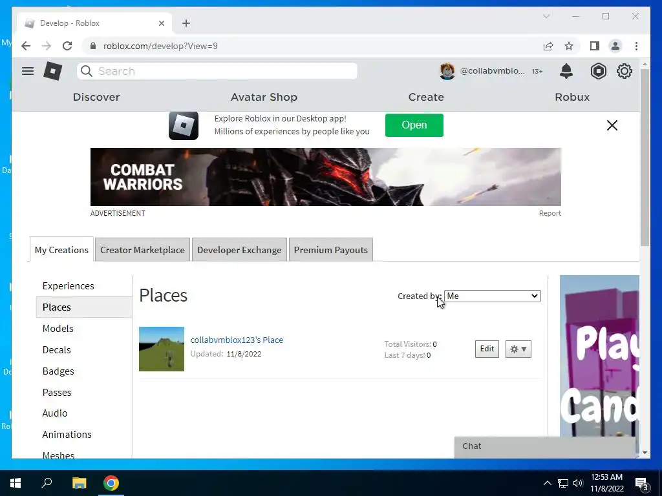Click the pink side advertisement image

pos(599,356)
